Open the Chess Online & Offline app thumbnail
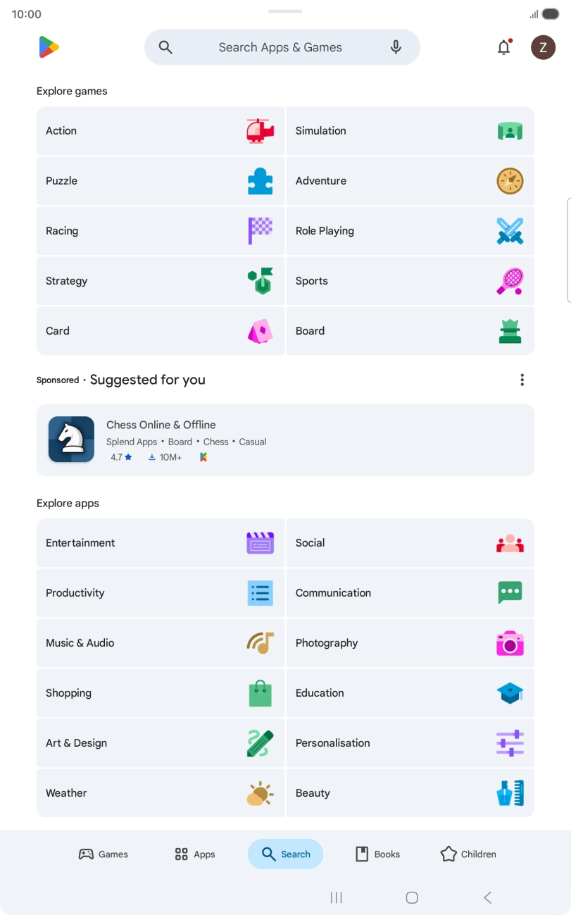Screen dimensions: 571x915 click(x=71, y=440)
